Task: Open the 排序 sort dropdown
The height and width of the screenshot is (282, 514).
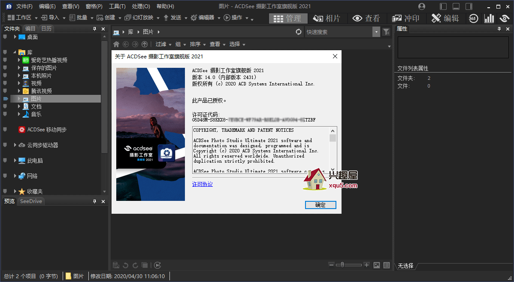Action: point(198,44)
